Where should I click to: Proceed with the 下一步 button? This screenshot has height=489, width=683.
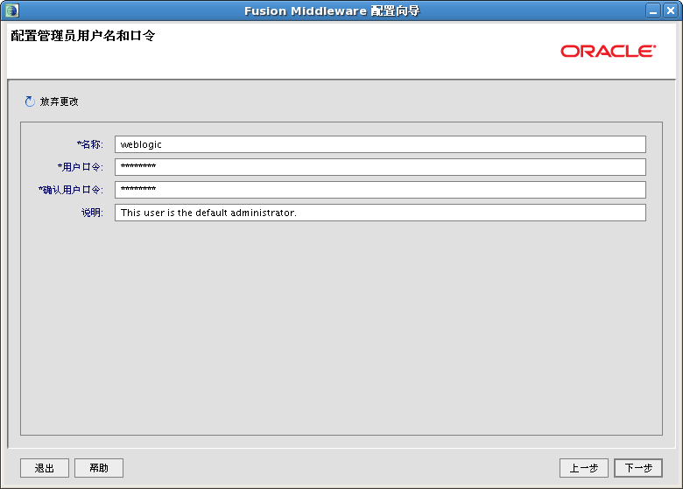pyautogui.click(x=638, y=468)
